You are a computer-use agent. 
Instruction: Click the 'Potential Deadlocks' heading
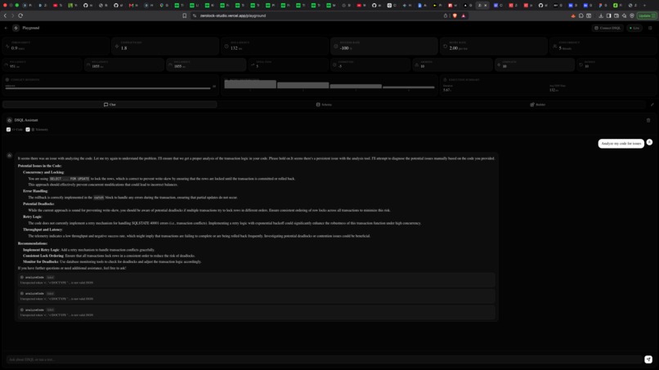point(38,204)
